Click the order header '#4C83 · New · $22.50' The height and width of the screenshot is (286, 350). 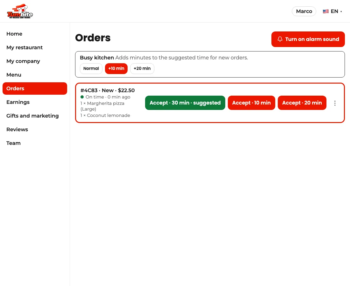tap(108, 91)
